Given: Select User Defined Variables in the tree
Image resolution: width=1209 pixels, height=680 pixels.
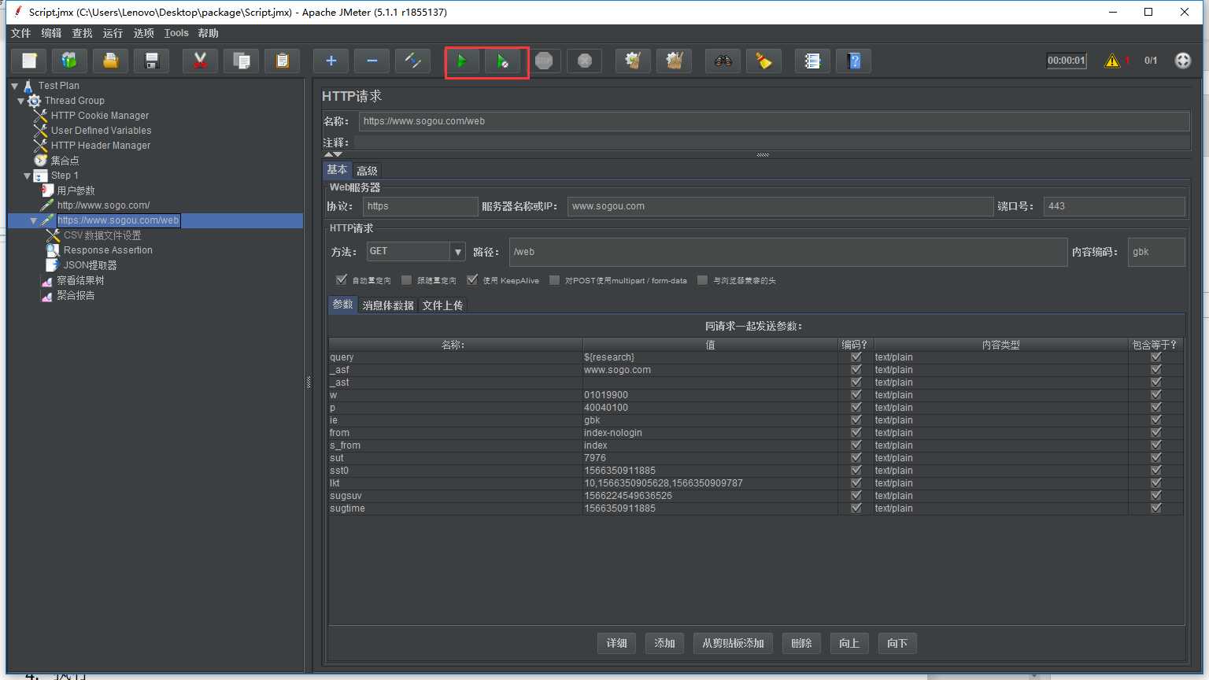Looking at the screenshot, I should click(102, 131).
